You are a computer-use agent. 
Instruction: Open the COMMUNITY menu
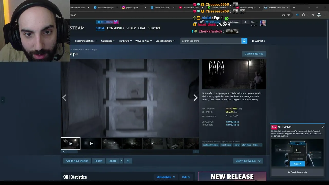(116, 28)
